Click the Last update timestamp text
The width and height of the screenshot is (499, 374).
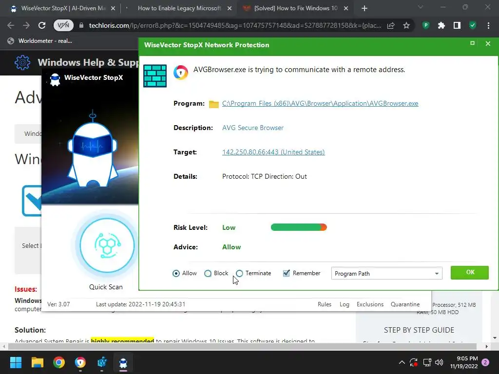[x=141, y=304]
